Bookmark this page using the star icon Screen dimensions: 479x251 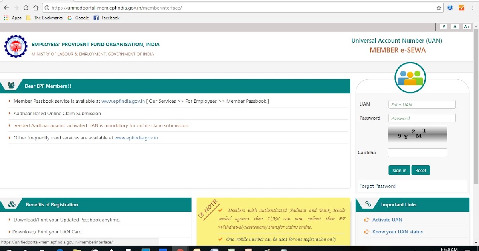[x=439, y=7]
